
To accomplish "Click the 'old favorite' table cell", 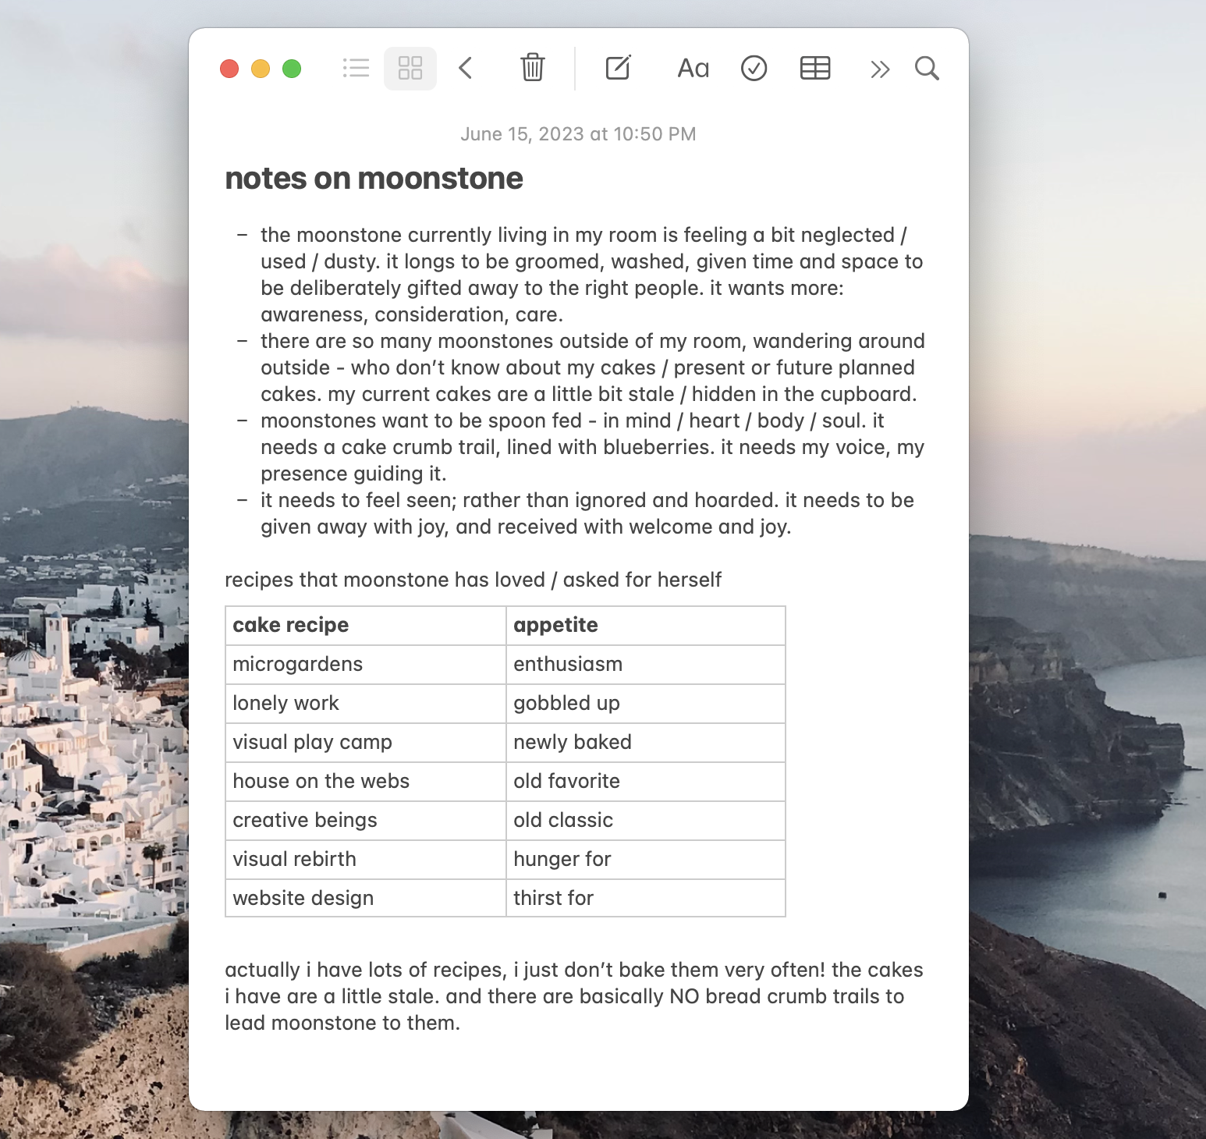I will click(646, 782).
